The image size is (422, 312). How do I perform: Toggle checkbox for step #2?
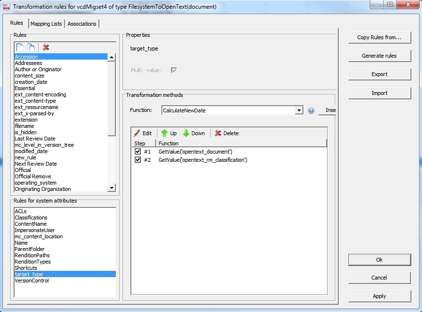[x=138, y=160]
